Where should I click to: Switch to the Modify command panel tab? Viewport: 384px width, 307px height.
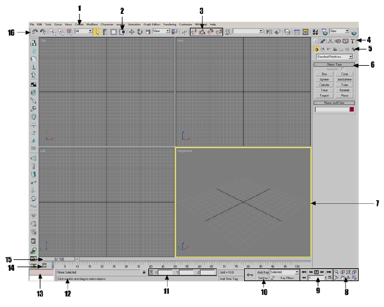(323, 41)
